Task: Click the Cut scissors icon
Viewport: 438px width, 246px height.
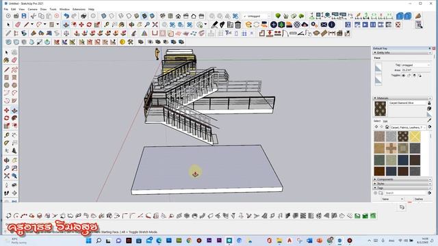Action: coord(34,16)
